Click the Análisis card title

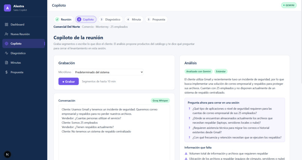click(x=190, y=63)
